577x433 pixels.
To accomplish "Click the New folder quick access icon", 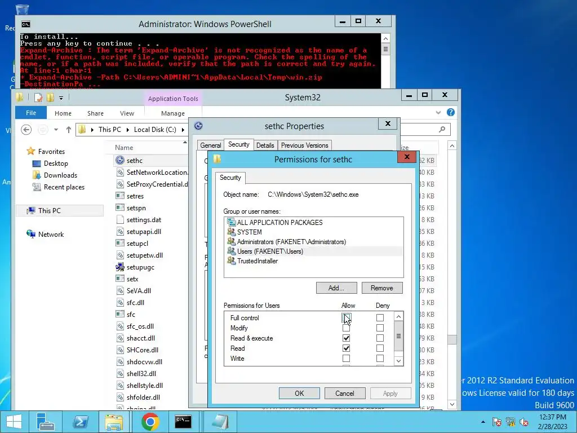I will coord(50,98).
